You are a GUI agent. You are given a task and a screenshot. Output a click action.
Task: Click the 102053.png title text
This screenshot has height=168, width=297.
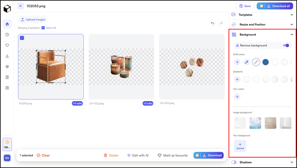pyautogui.click(x=36, y=6)
